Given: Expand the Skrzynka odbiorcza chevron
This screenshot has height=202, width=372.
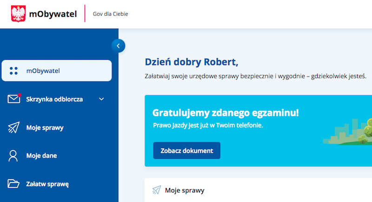Looking at the screenshot, I should coord(102,99).
